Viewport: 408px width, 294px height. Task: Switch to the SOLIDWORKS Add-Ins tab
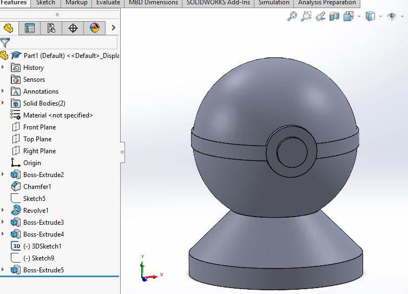218,3
